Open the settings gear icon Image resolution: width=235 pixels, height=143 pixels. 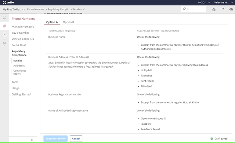231,10
